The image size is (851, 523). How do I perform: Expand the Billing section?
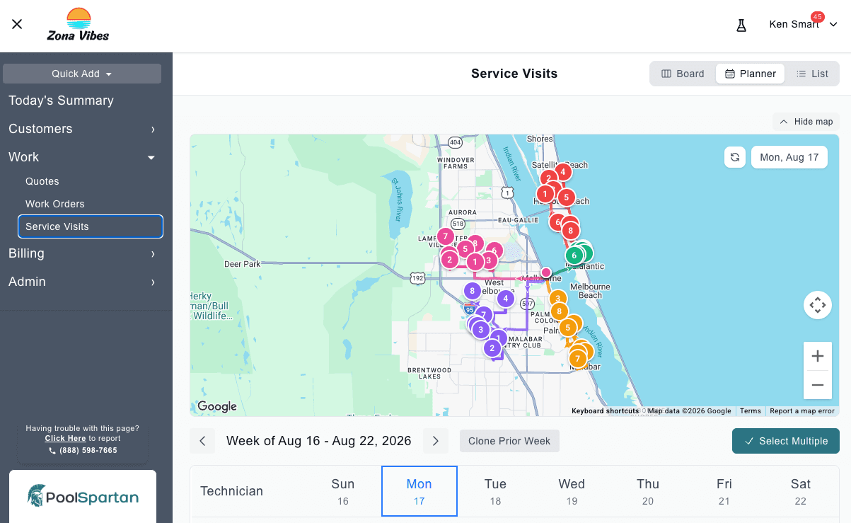tap(82, 253)
